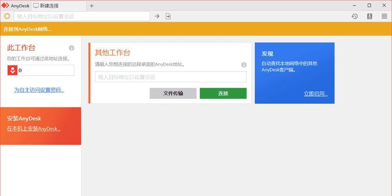Maximize the AnyDesk window
Image resolution: width=392 pixels, height=196 pixels.
click(369, 5)
